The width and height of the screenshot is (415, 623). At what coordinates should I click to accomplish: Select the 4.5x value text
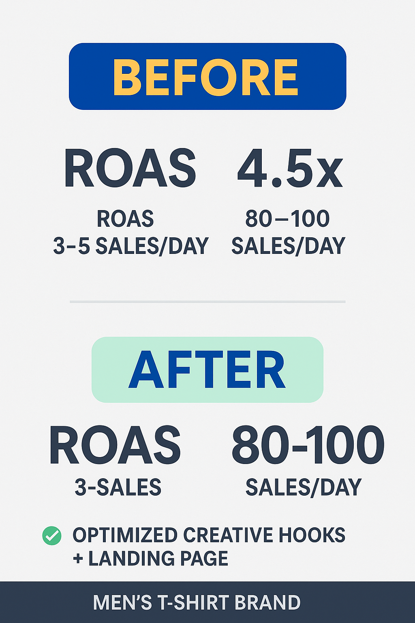click(290, 168)
